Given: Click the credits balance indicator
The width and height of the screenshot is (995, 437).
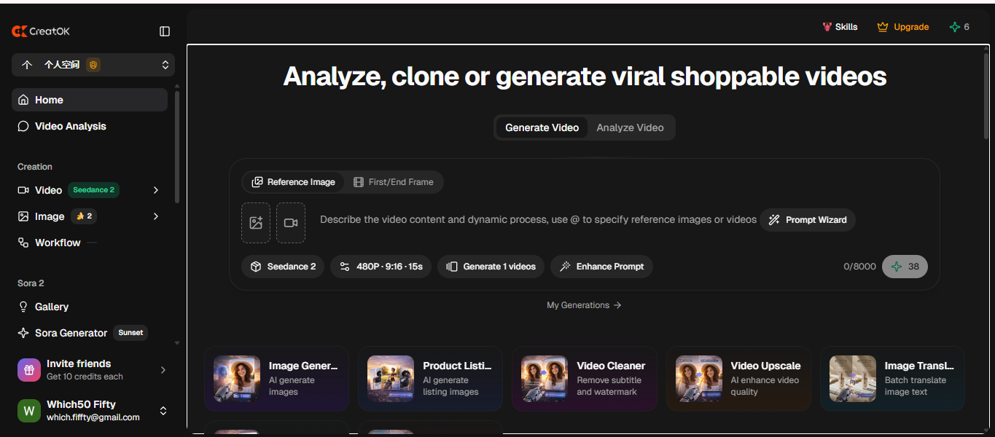Looking at the screenshot, I should tap(959, 27).
